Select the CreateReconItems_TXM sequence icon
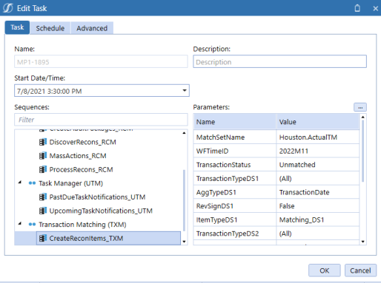381x283 pixels. click(43, 238)
